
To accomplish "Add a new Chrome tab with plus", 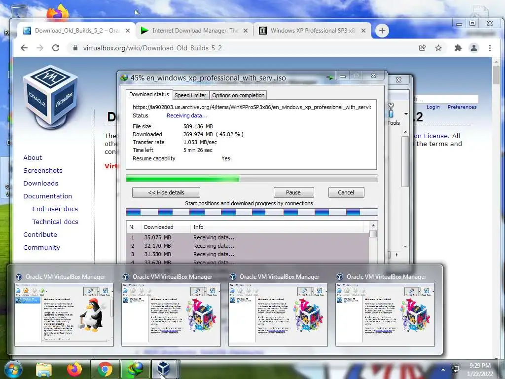I will [x=382, y=31].
